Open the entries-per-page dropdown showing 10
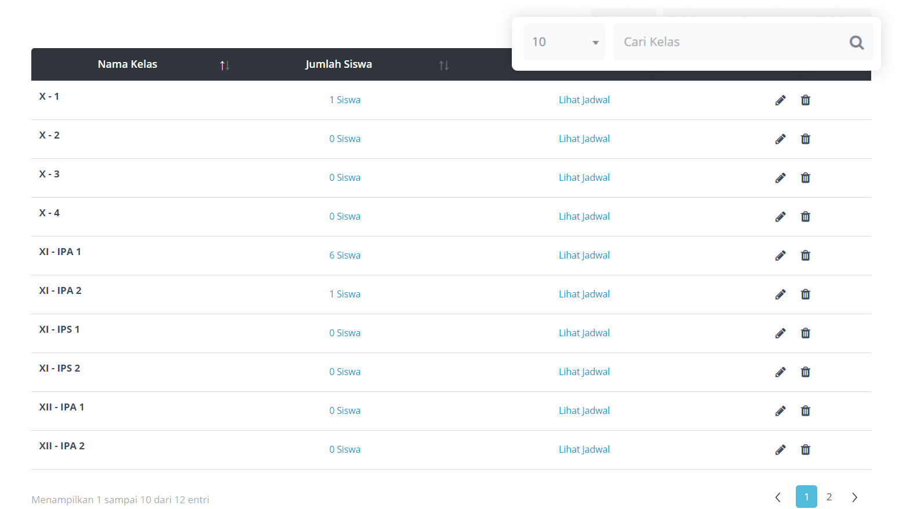This screenshot has width=899, height=509. [564, 42]
